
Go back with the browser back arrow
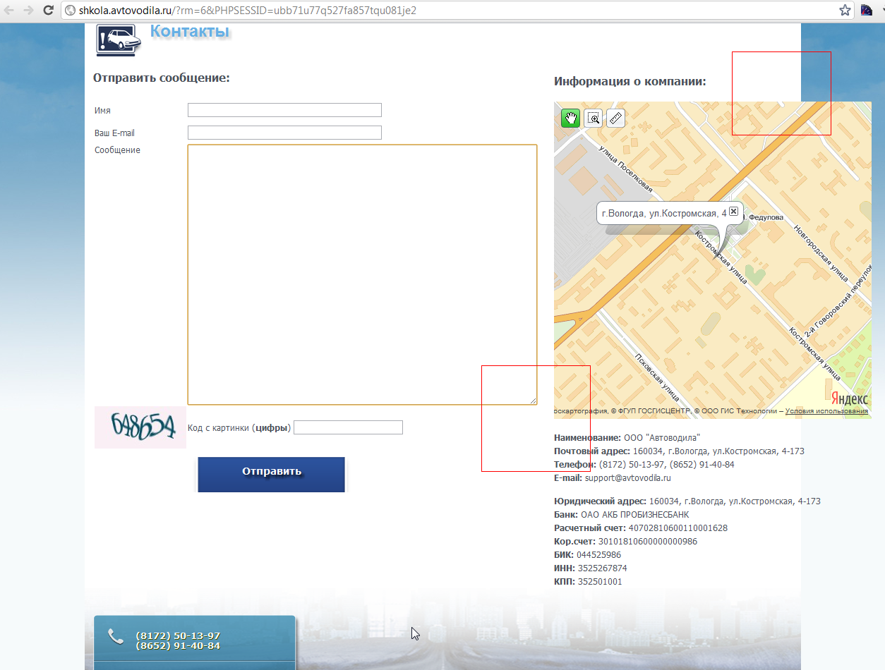click(x=10, y=11)
